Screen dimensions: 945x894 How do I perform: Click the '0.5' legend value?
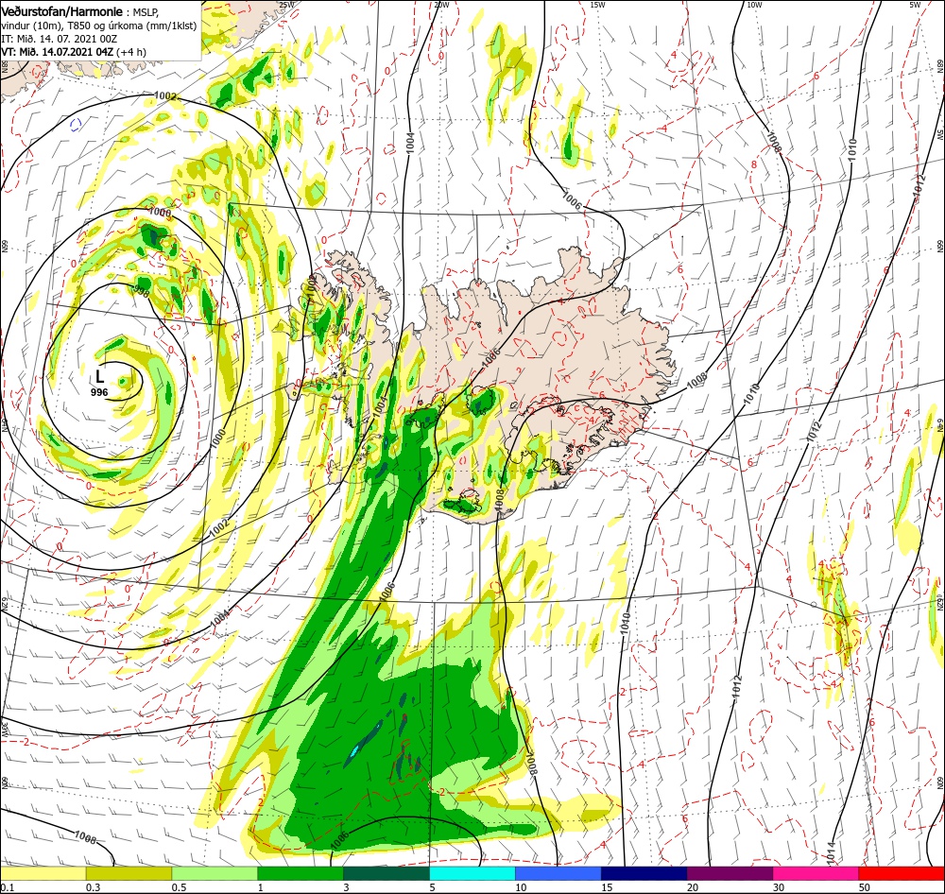pyautogui.click(x=179, y=887)
